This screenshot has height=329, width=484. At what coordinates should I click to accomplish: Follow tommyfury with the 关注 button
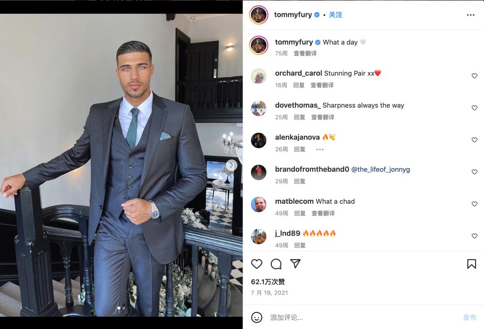pos(335,15)
